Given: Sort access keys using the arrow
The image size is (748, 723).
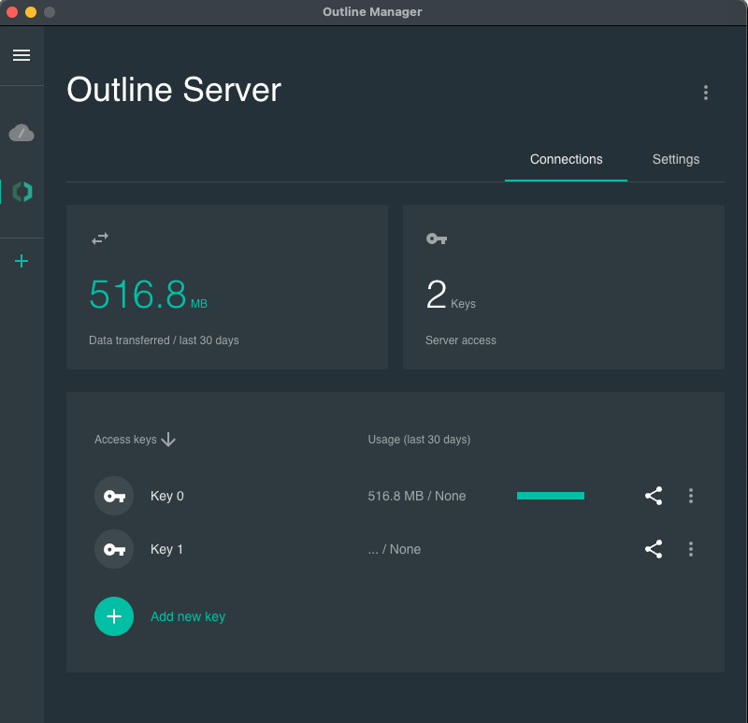Looking at the screenshot, I should 168,440.
